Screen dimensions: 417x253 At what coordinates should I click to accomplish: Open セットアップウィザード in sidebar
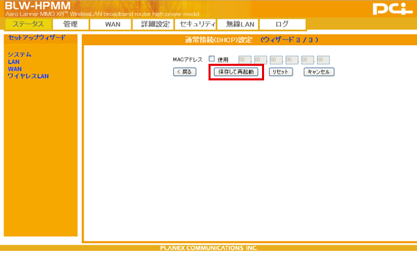click(37, 37)
